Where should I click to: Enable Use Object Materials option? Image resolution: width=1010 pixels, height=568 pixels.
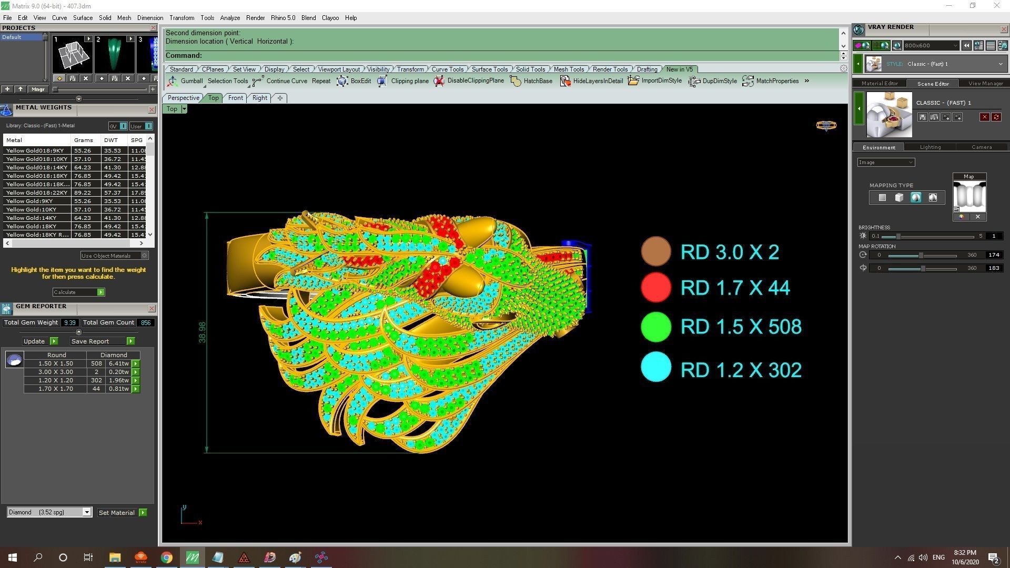pyautogui.click(x=144, y=256)
